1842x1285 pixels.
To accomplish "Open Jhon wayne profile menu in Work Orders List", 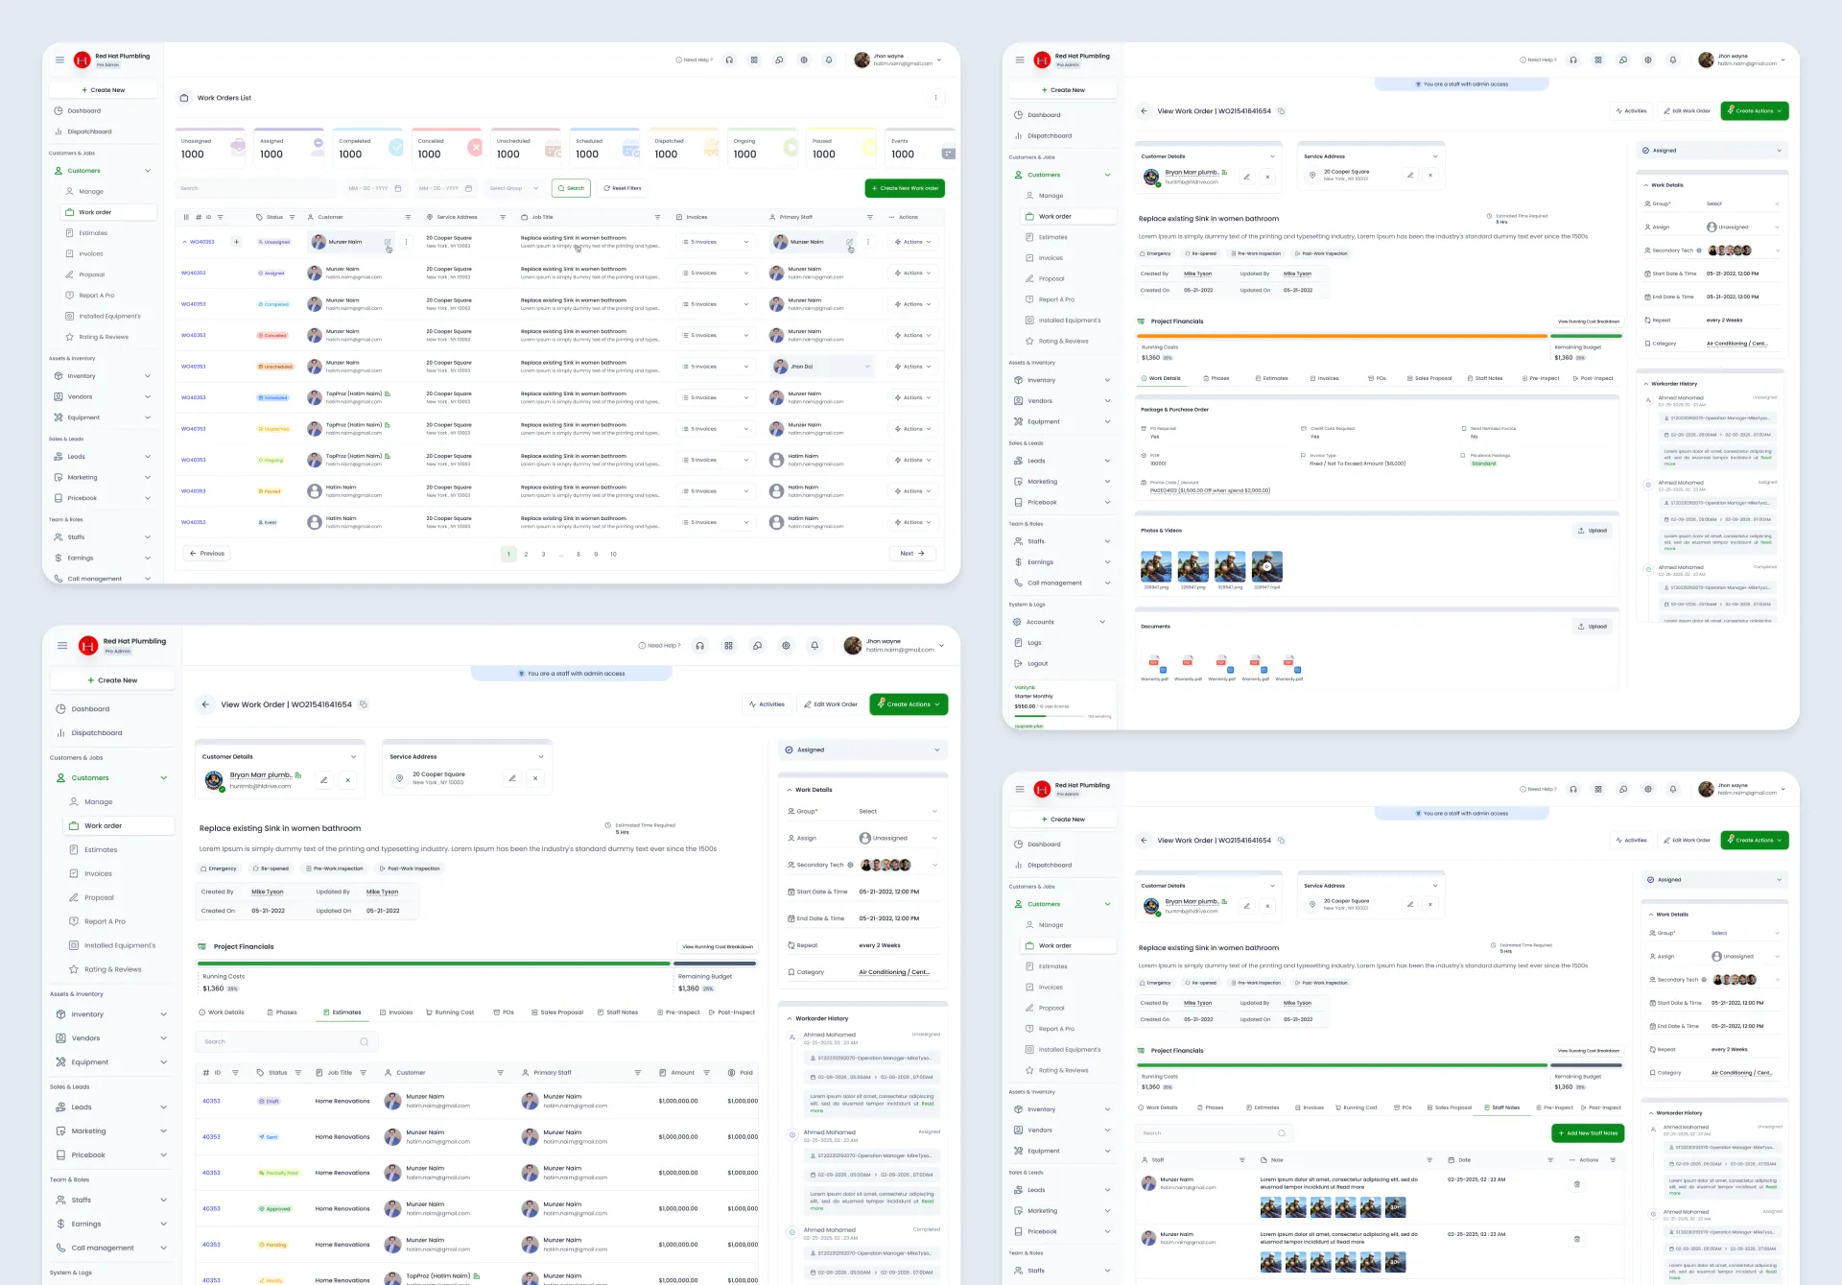I will click(898, 59).
